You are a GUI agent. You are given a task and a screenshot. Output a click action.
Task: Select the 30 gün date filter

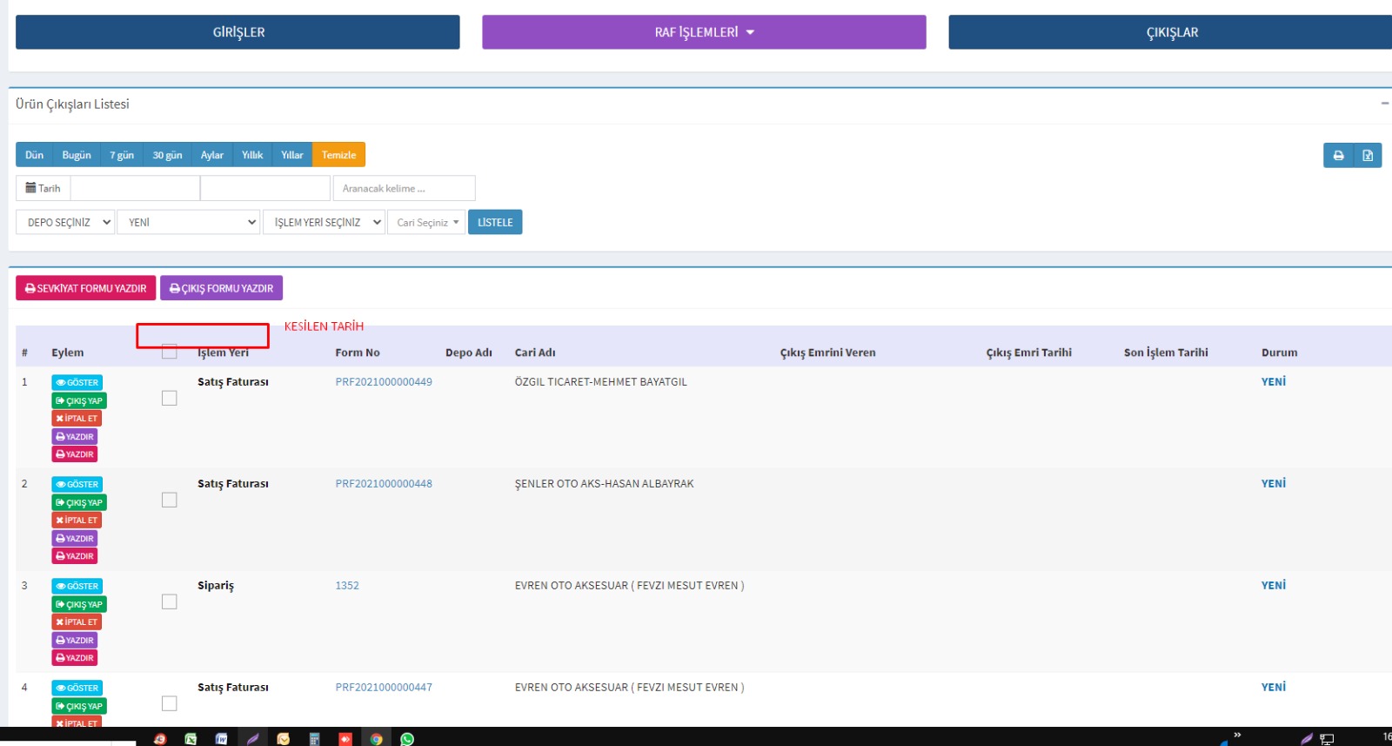click(167, 155)
